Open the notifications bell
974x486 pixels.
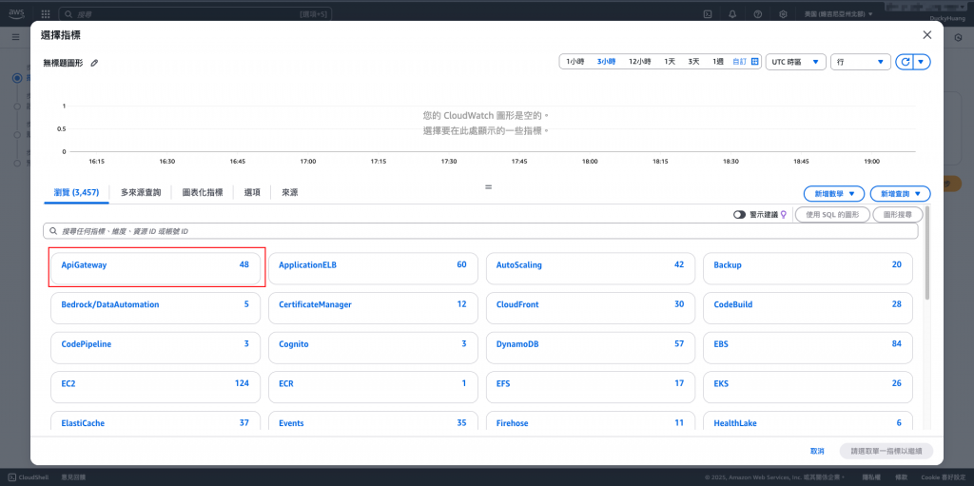(732, 13)
